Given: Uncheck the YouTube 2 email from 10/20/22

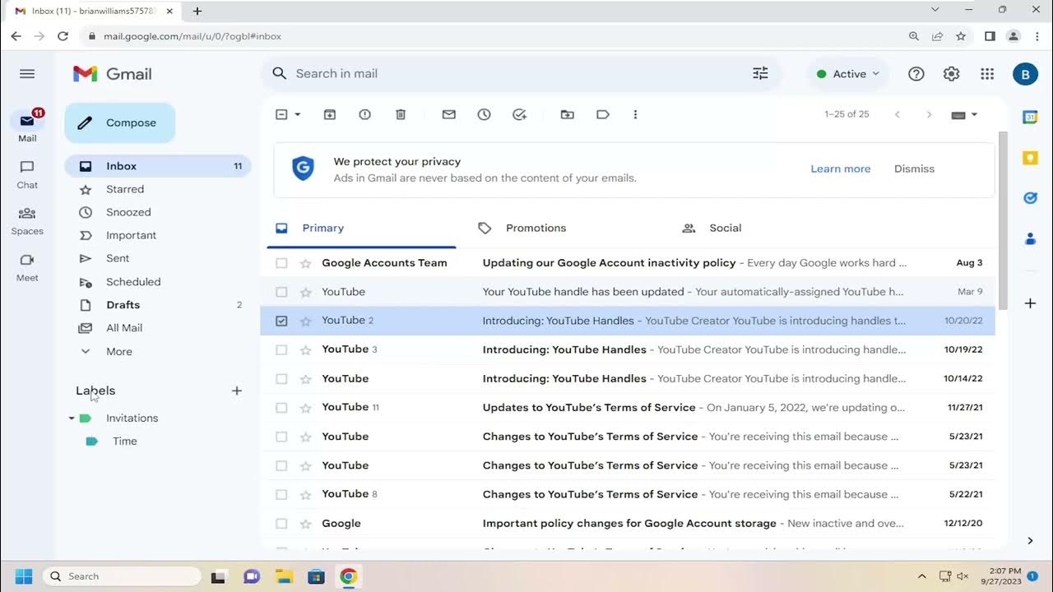Looking at the screenshot, I should 281,321.
